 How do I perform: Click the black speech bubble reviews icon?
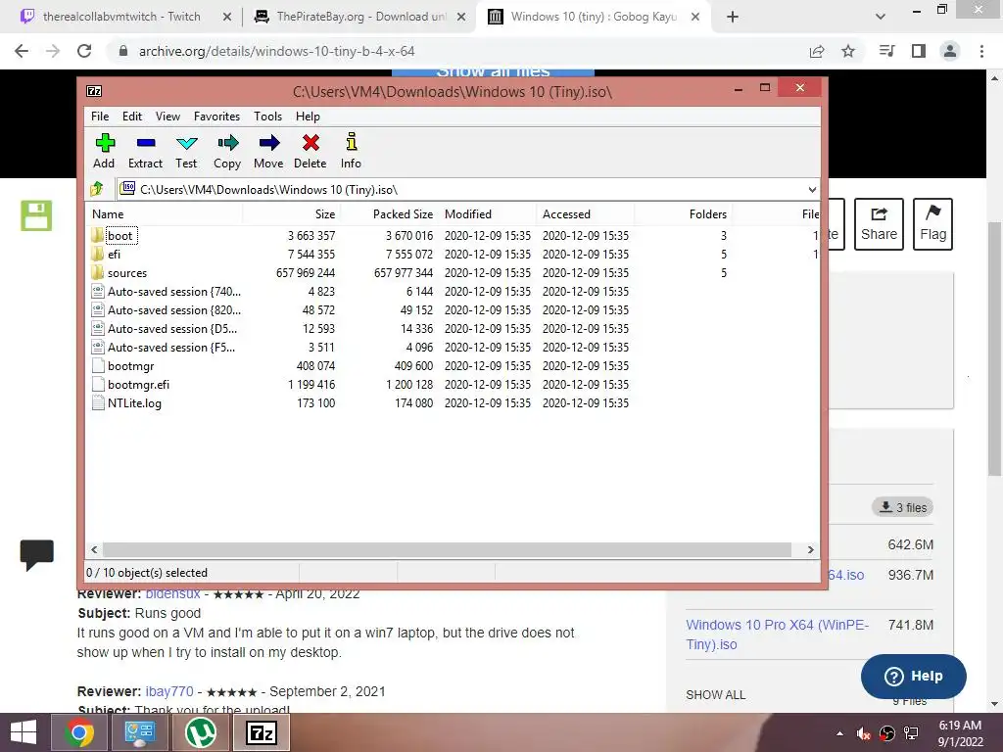tap(36, 554)
